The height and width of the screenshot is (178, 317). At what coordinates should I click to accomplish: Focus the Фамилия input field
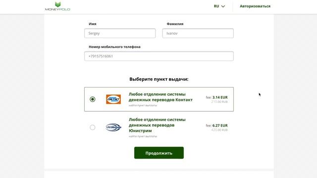click(x=198, y=33)
